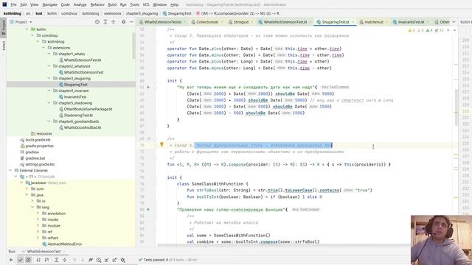Expand all test results in Run panel
Image resolution: width=472 pixels, height=265 pixels.
coord(56,260)
